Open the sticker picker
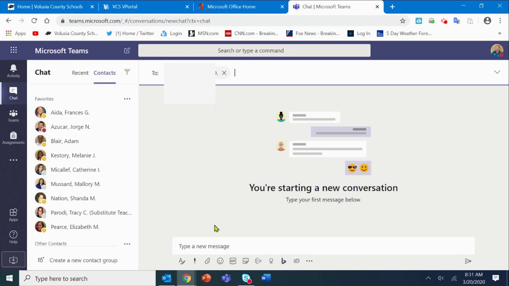The height and width of the screenshot is (286, 509). 245,261
